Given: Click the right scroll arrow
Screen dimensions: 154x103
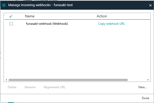Looking at the screenshot, I should pos(148,80).
